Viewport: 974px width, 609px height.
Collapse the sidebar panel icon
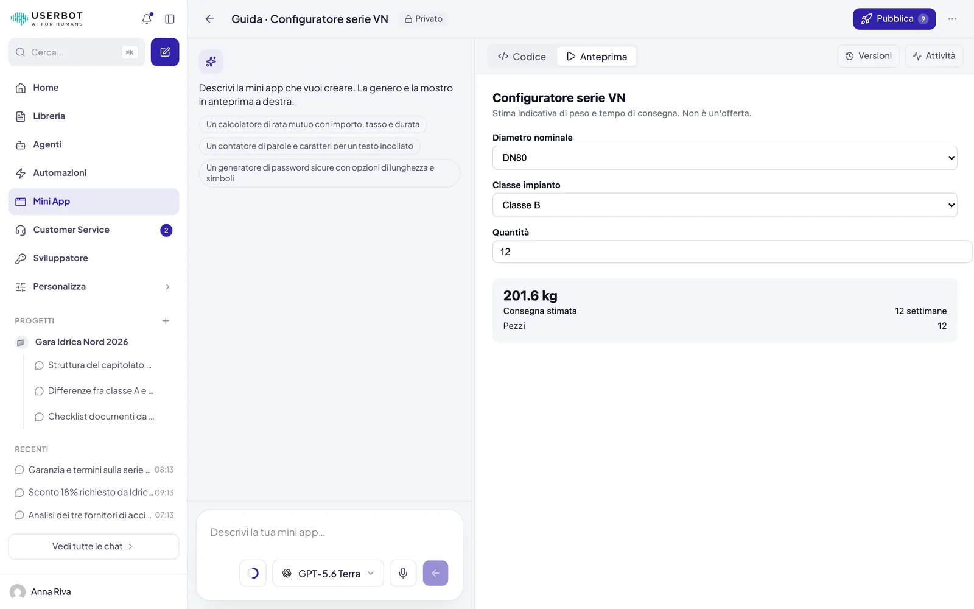(170, 19)
